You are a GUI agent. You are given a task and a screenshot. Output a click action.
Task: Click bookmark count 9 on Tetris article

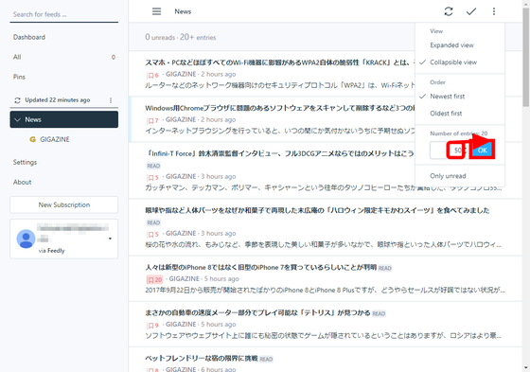[x=152, y=326]
